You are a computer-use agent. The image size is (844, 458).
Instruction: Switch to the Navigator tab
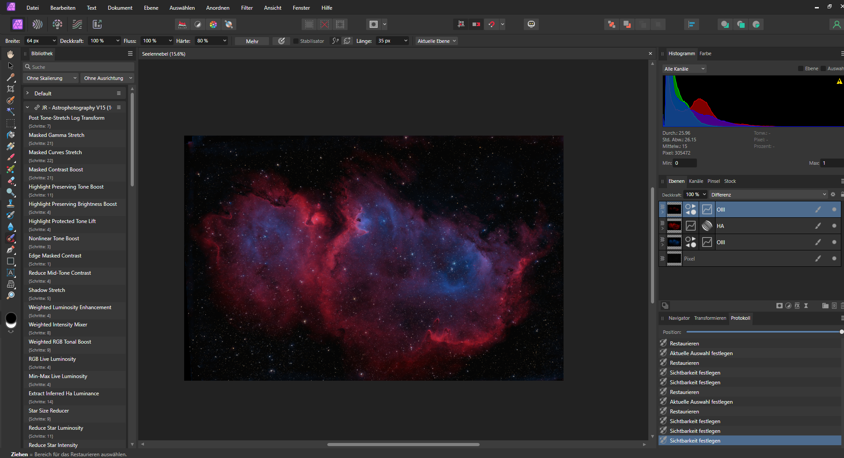point(679,318)
